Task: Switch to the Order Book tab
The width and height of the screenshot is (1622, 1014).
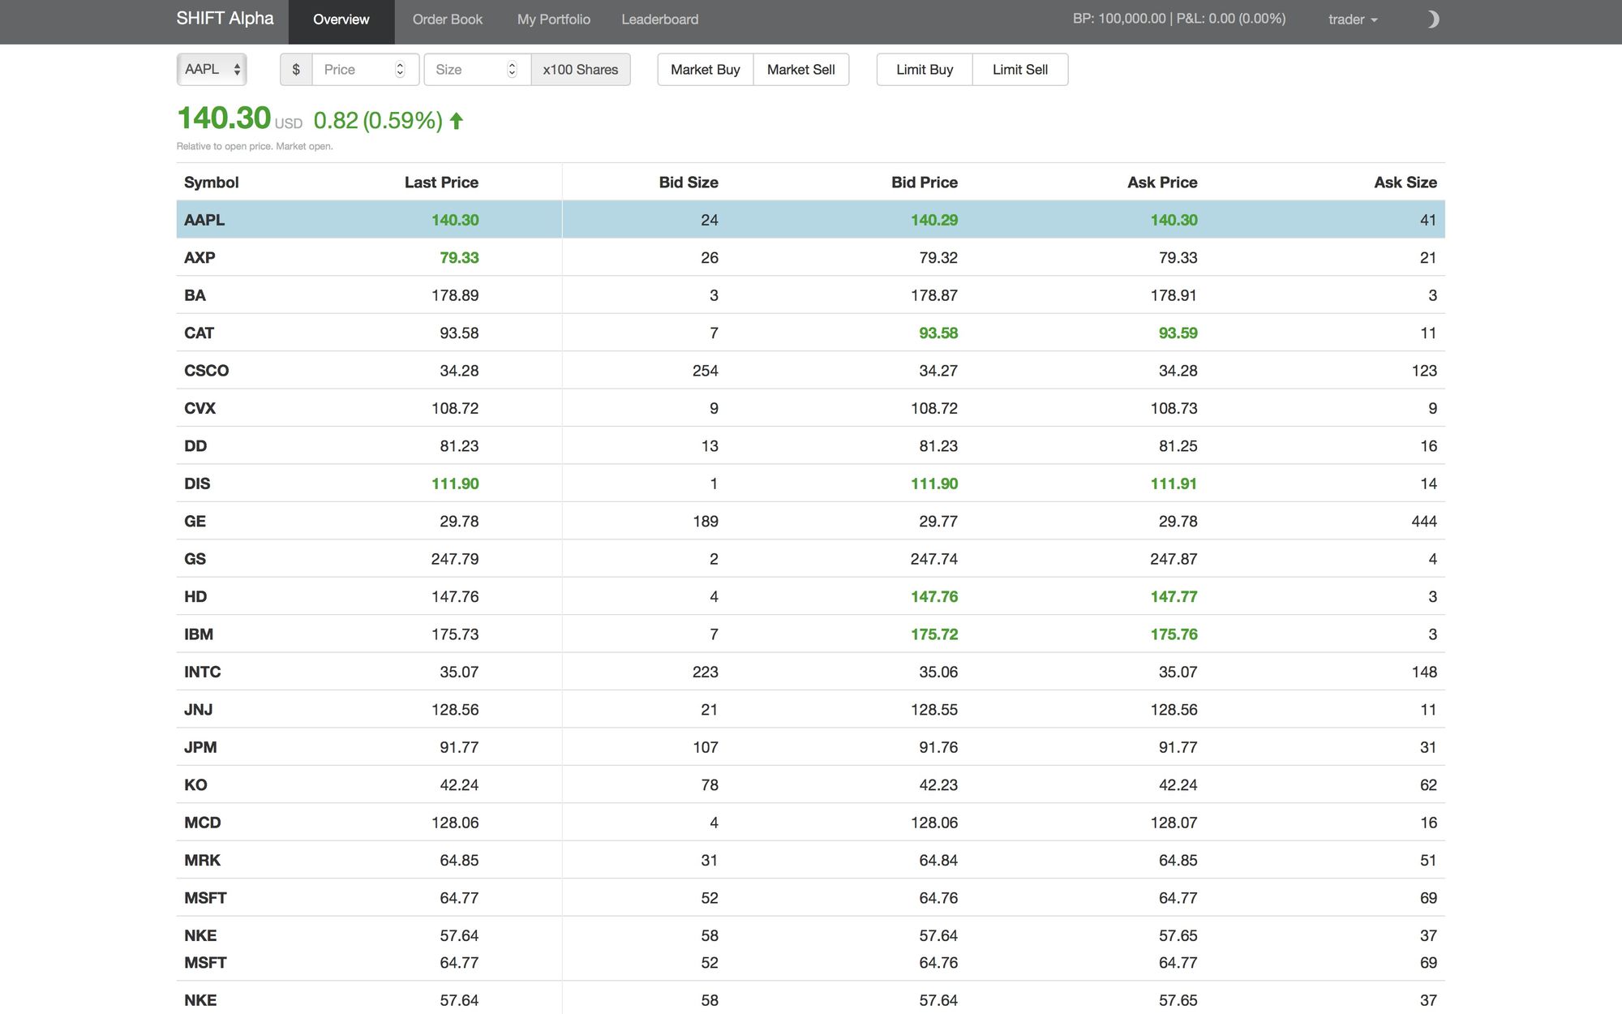Action: click(448, 19)
